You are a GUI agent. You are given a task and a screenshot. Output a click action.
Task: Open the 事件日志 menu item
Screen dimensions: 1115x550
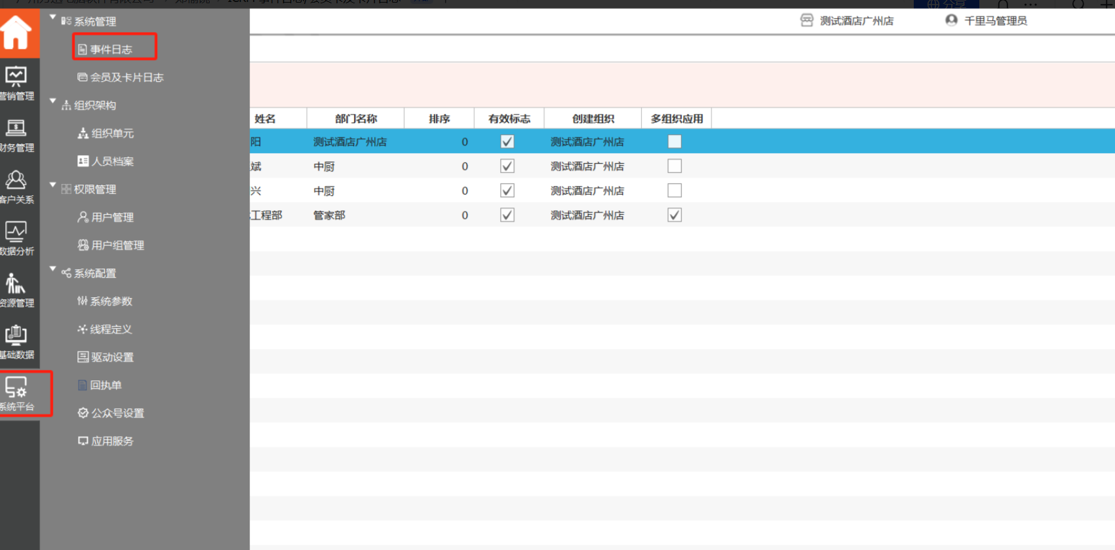pos(111,50)
